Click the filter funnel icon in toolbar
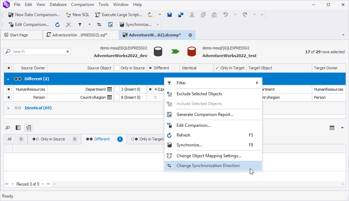The image size is (349, 201). pos(80,25)
